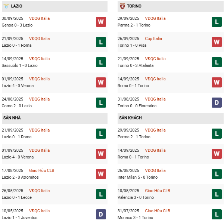Viewport: 224px width, 222px height.
Task: Click the Lazio team crest icon
Action: pos(6,6)
